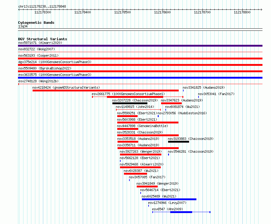271x224 pixels.
Task: Click nsv5929468 (Almarri2020) label
Action: 142,164
